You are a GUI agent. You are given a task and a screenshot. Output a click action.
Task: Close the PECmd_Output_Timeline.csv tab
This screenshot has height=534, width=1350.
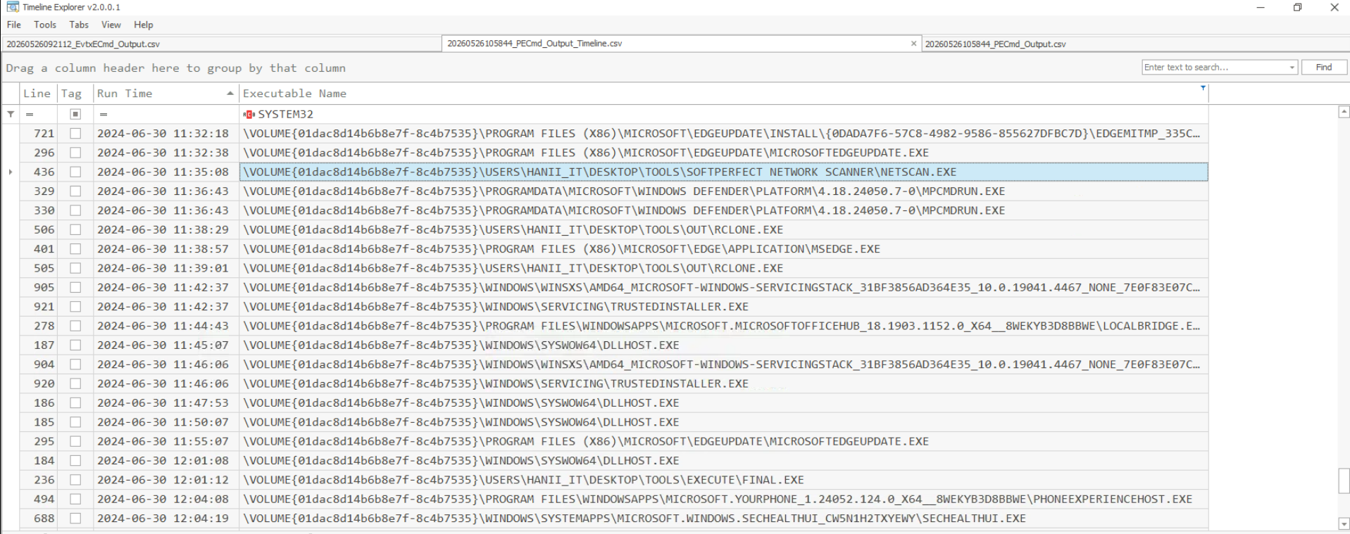[x=913, y=44]
